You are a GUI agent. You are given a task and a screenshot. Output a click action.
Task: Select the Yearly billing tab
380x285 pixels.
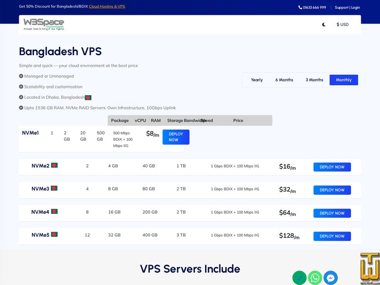257,80
